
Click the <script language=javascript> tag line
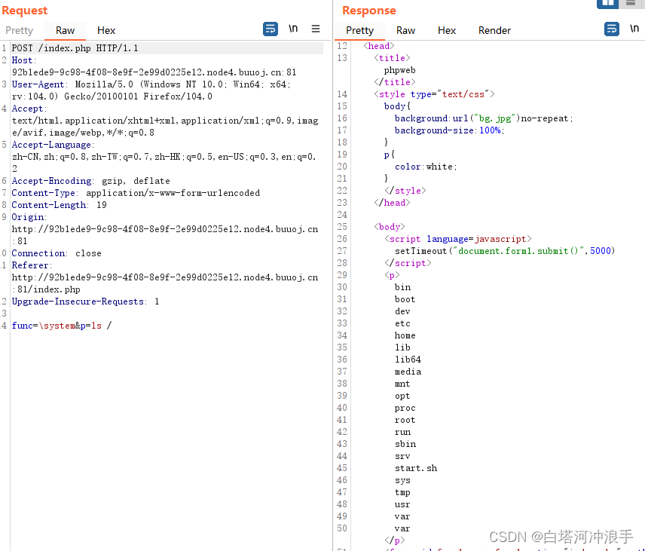point(458,239)
